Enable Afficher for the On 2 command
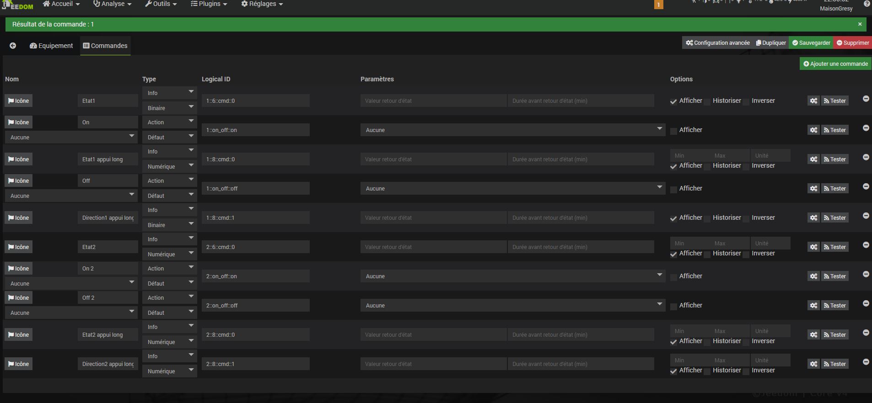The height and width of the screenshot is (403, 872). click(x=673, y=277)
